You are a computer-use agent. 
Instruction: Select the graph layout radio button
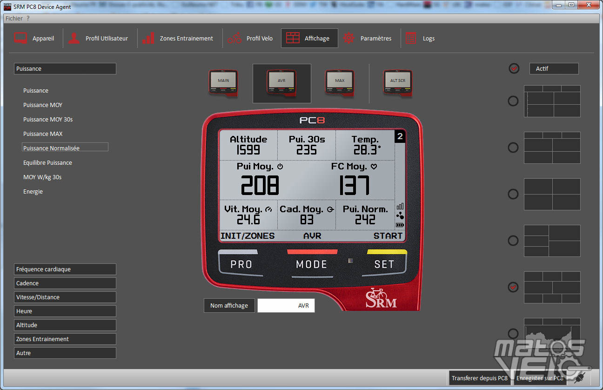pyautogui.click(x=513, y=334)
